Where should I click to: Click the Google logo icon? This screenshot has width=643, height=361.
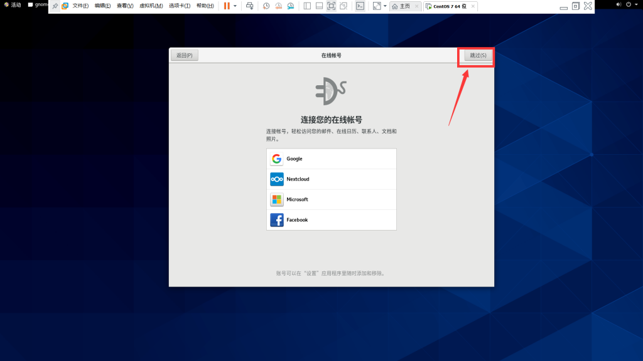(277, 159)
